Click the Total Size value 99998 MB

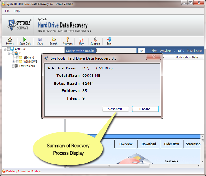(91, 76)
